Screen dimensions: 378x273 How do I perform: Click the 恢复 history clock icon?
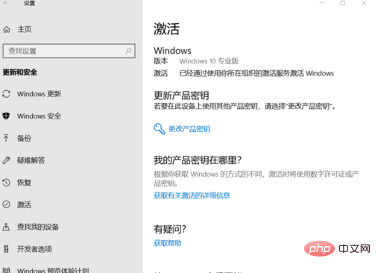[x=6, y=183]
